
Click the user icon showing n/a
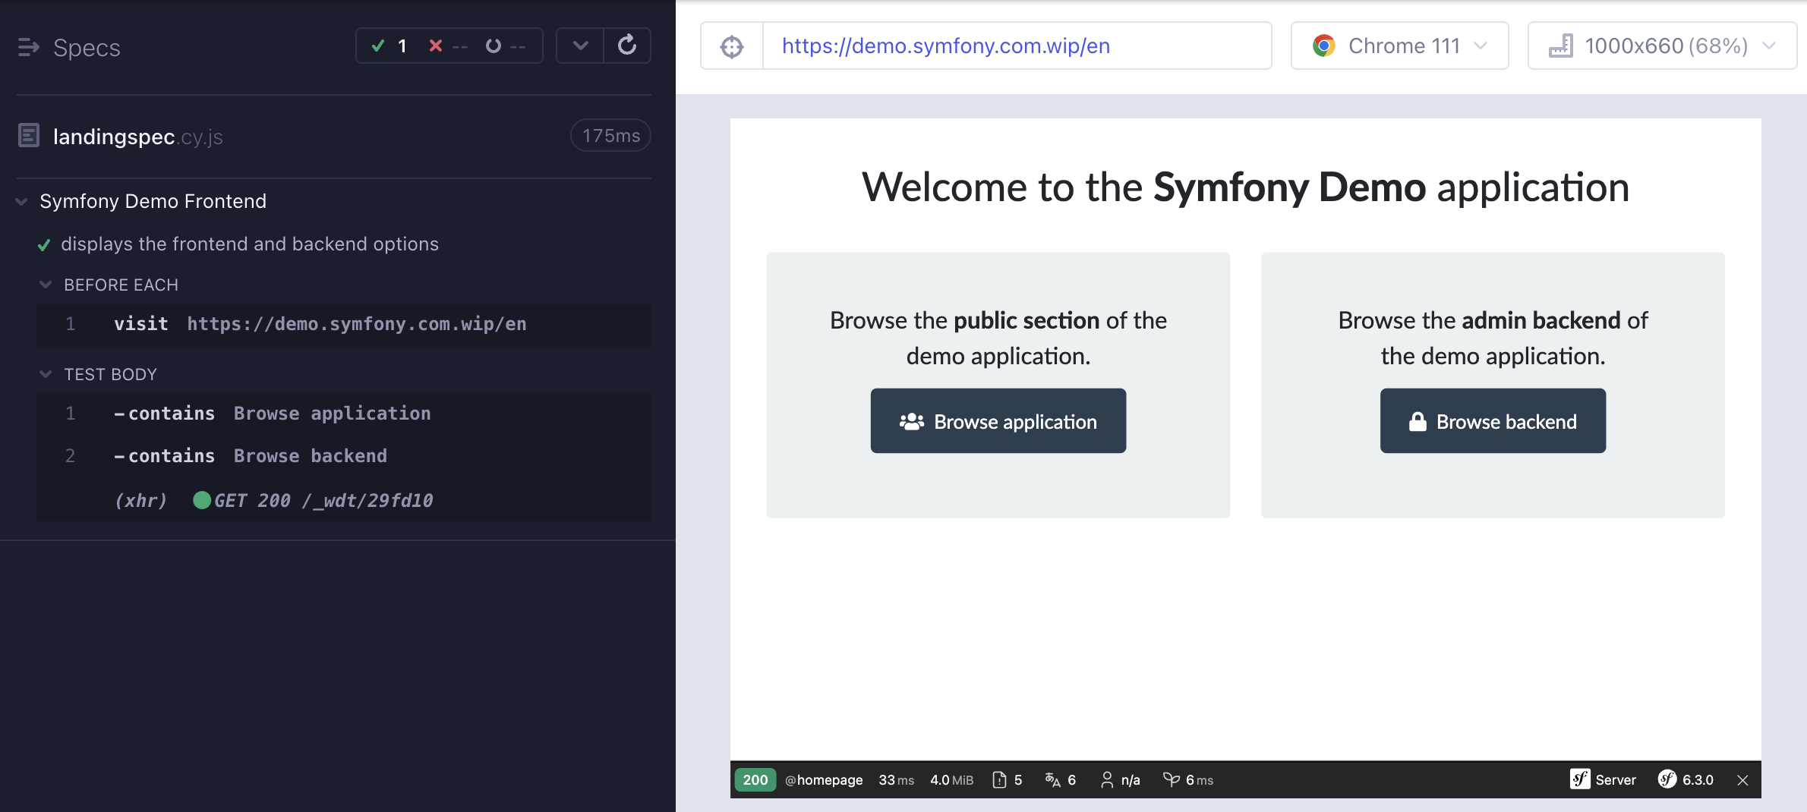1119,779
